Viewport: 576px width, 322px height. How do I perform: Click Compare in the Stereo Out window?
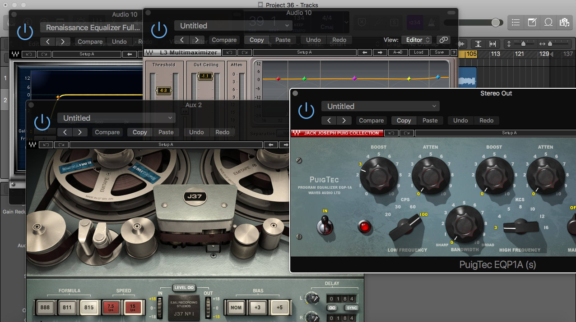pos(371,120)
